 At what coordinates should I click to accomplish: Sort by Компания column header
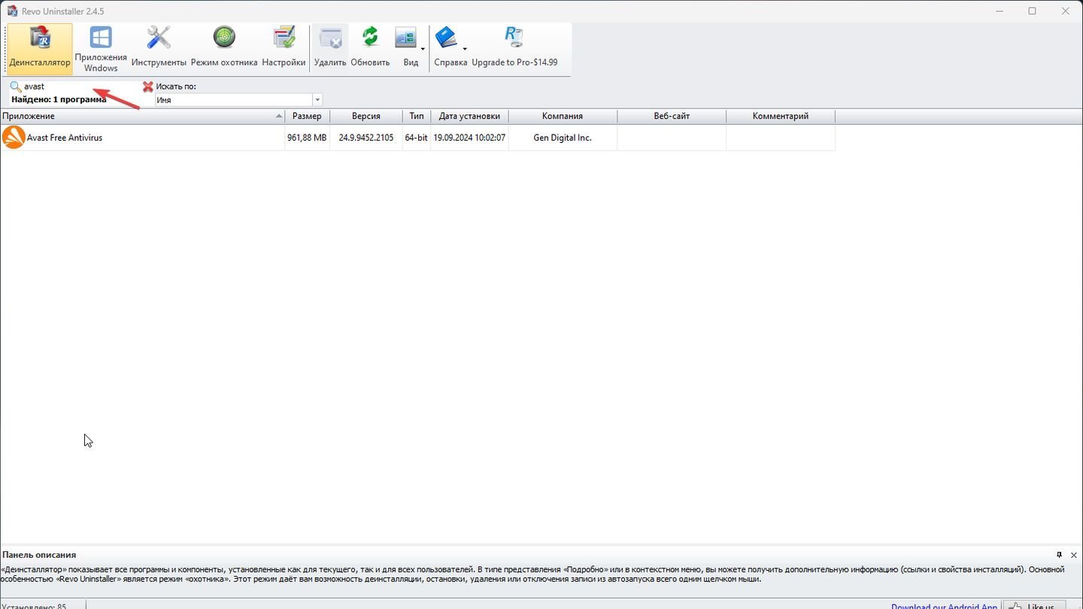pyautogui.click(x=563, y=116)
